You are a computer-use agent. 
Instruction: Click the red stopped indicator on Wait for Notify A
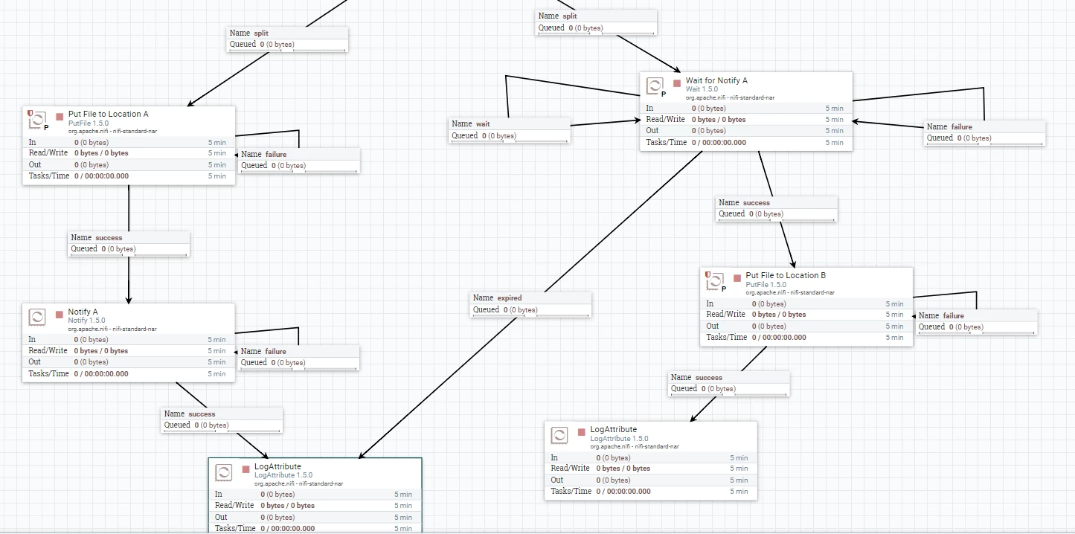coord(677,83)
